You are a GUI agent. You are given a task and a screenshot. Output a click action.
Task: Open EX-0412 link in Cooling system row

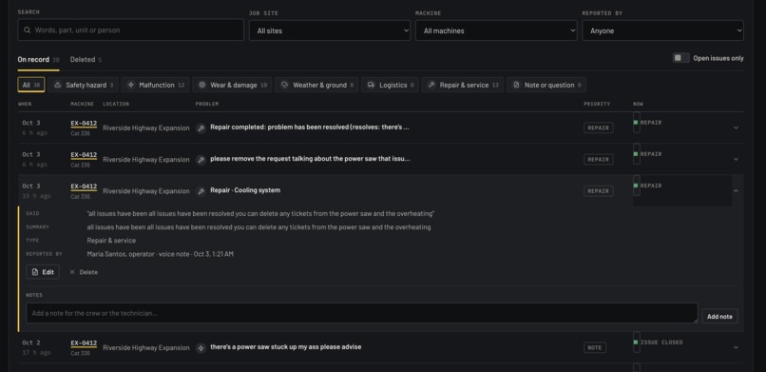pos(84,186)
